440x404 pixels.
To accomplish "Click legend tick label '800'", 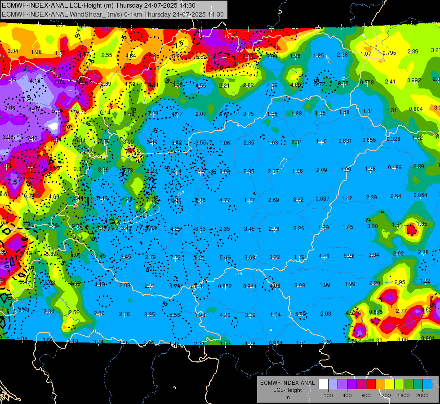I will (366, 395).
